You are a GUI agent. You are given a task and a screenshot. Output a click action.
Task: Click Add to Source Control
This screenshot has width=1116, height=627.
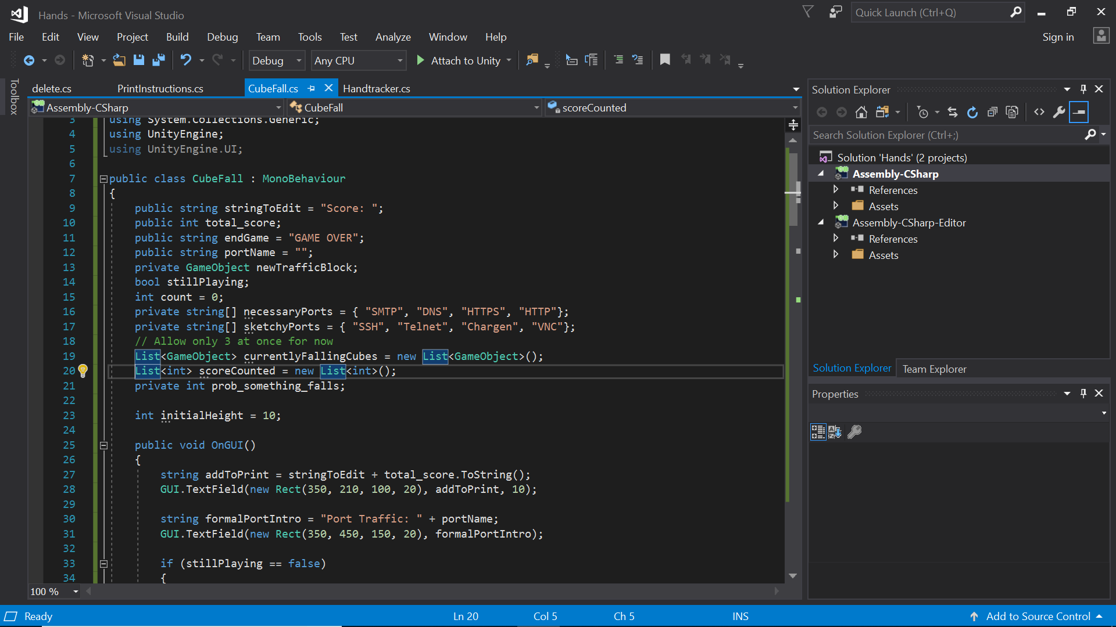click(1038, 616)
